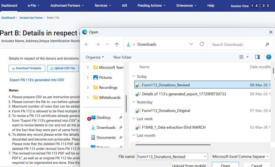Image resolution: width=275 pixels, height=167 pixels.
Task: Open the Pending Actions menu
Action: 151,6
